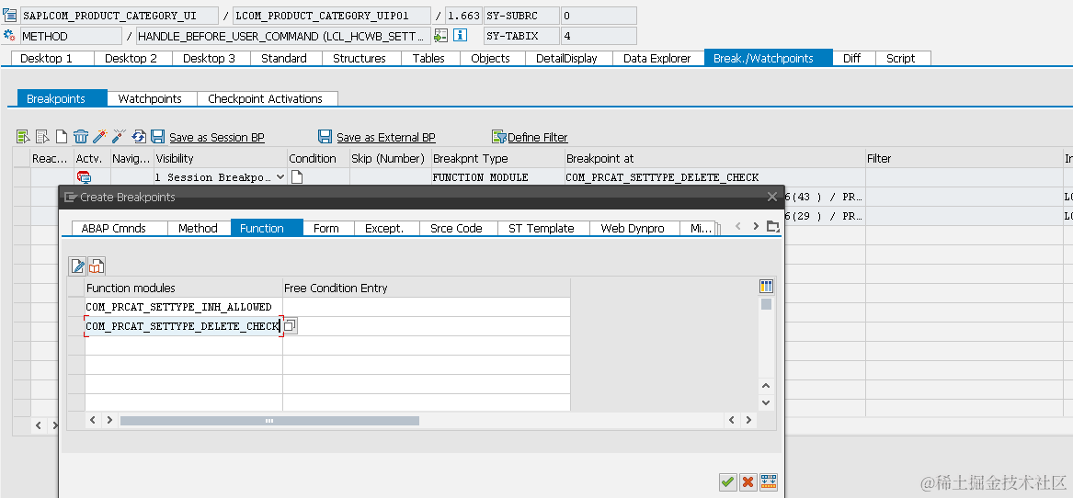Click the active session breakpoint status icon
The image size is (1073, 498).
click(x=85, y=177)
